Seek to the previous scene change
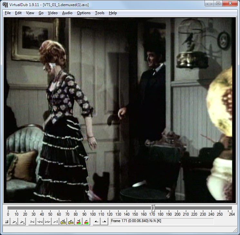 tap(79, 221)
